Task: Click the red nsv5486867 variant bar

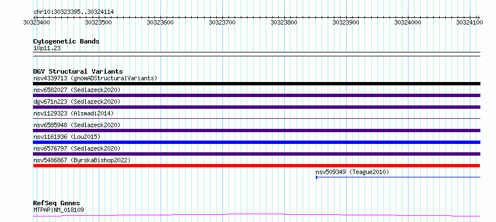Action: pyautogui.click(x=256, y=166)
